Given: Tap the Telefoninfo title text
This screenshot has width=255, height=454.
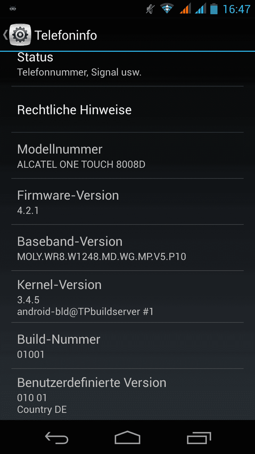Looking at the screenshot, I should coord(66,35).
